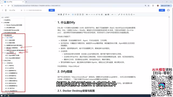173x97 pixels.
Task: Open outline entry 5.2
Action: 13,45
